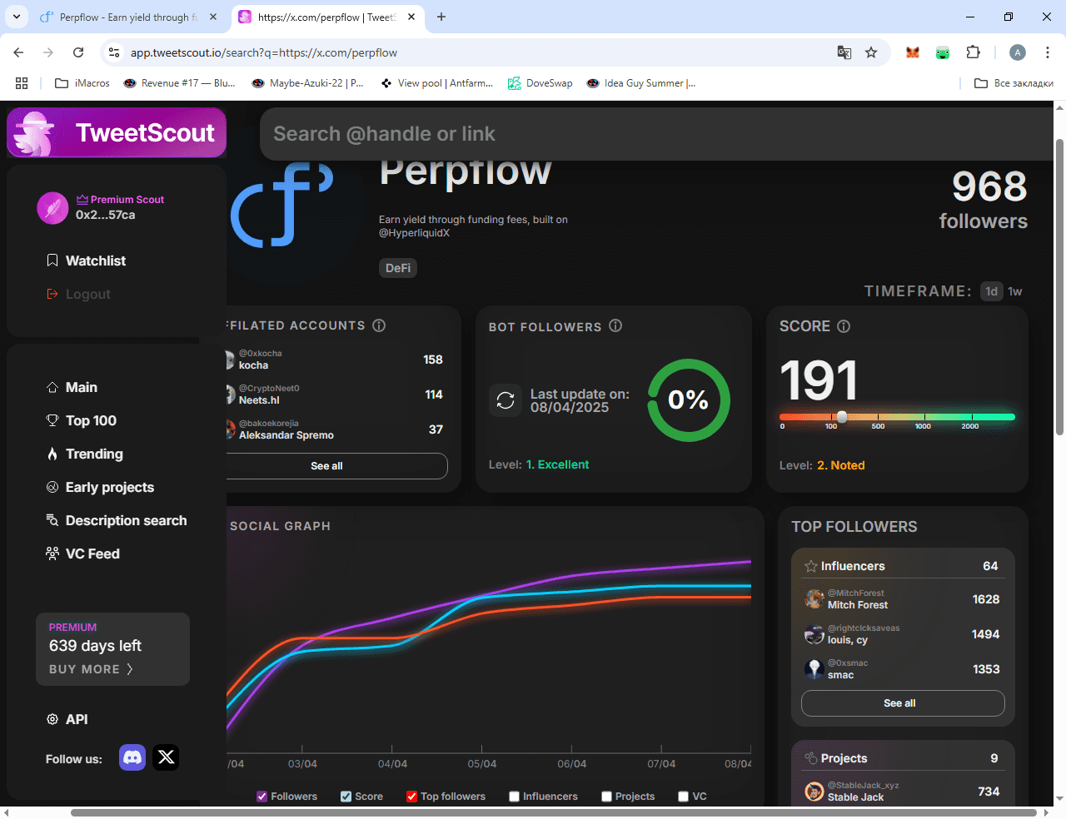
Task: Open the X follow icon
Action: click(x=166, y=757)
